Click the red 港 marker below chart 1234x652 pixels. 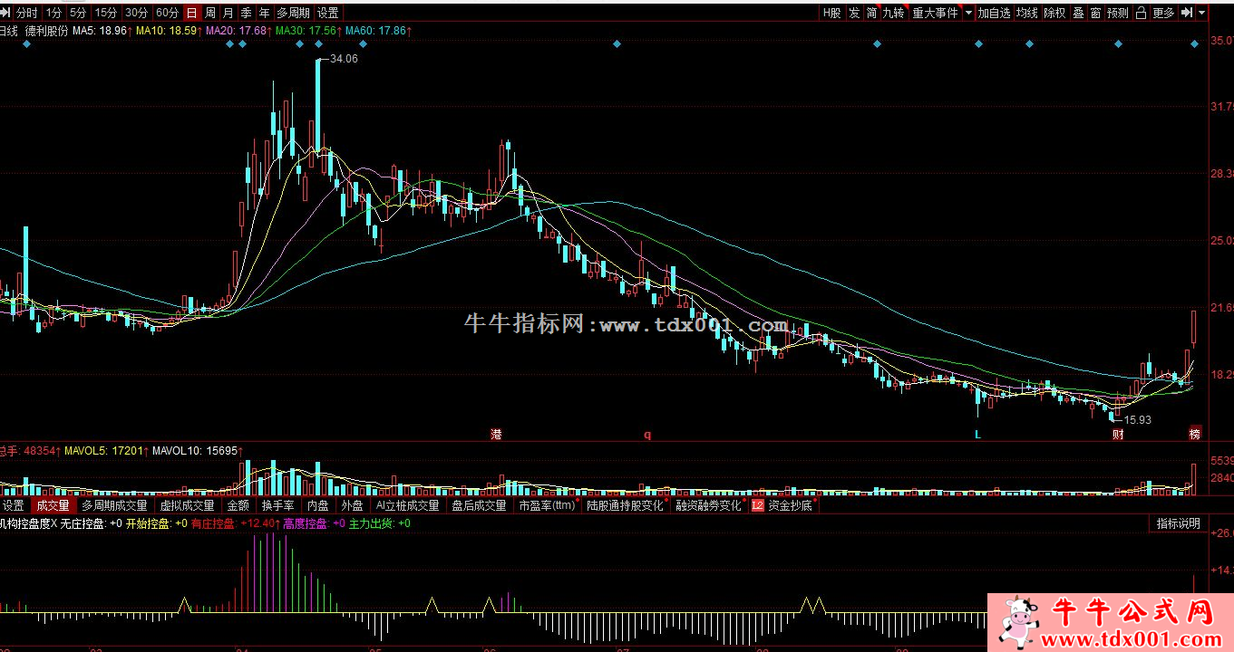point(496,435)
